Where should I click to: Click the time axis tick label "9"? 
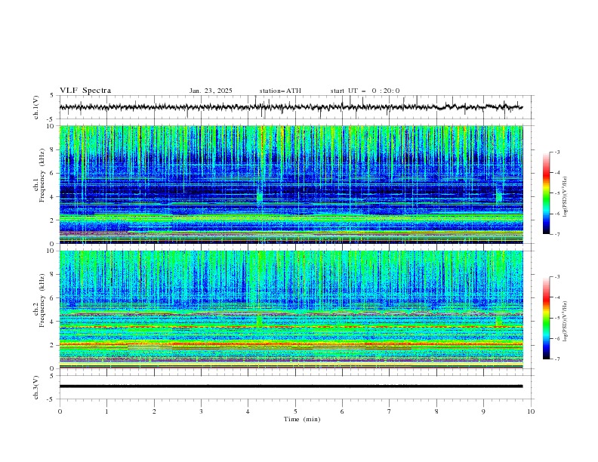[x=483, y=411]
